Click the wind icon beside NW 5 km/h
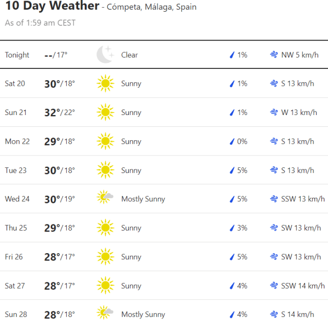The width and height of the screenshot is (328, 322). pos(274,55)
